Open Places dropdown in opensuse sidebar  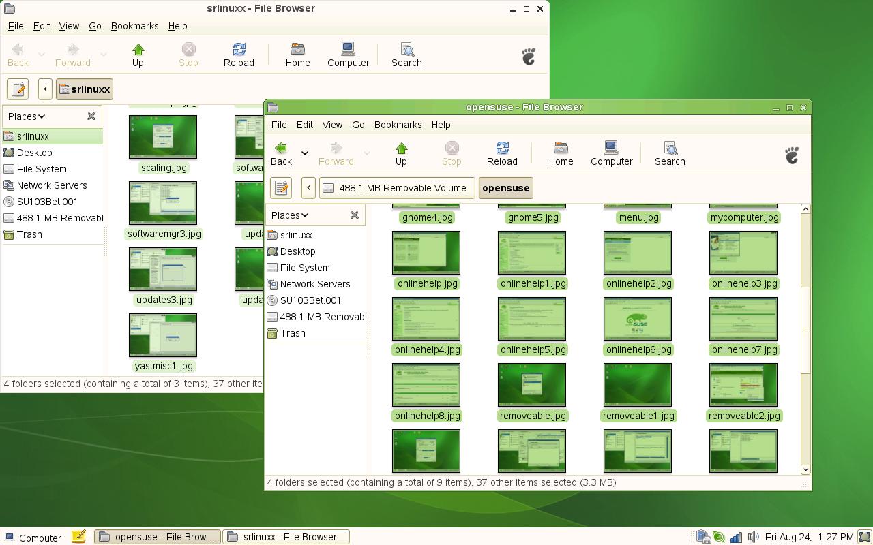(x=290, y=215)
